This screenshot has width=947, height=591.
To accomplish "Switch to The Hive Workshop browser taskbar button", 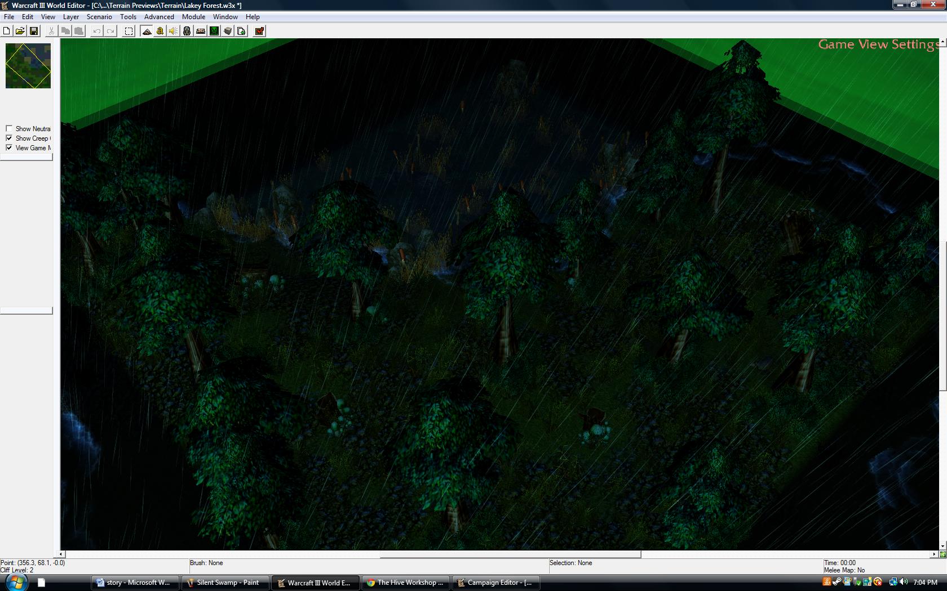I will [406, 583].
